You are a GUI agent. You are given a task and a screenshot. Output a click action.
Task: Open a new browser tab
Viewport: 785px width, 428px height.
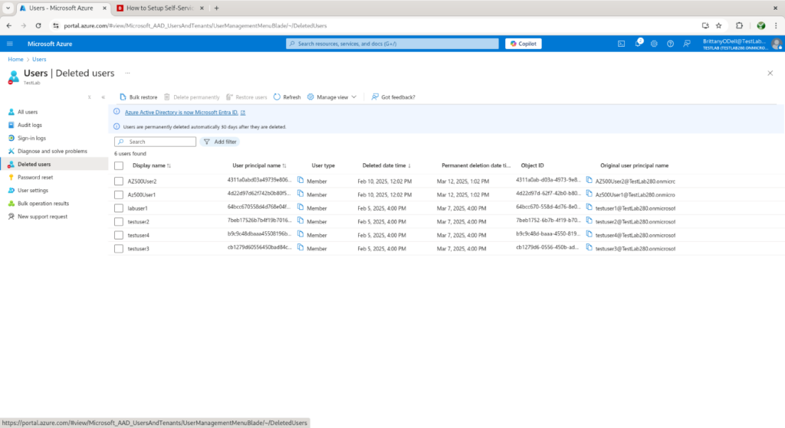pos(216,8)
